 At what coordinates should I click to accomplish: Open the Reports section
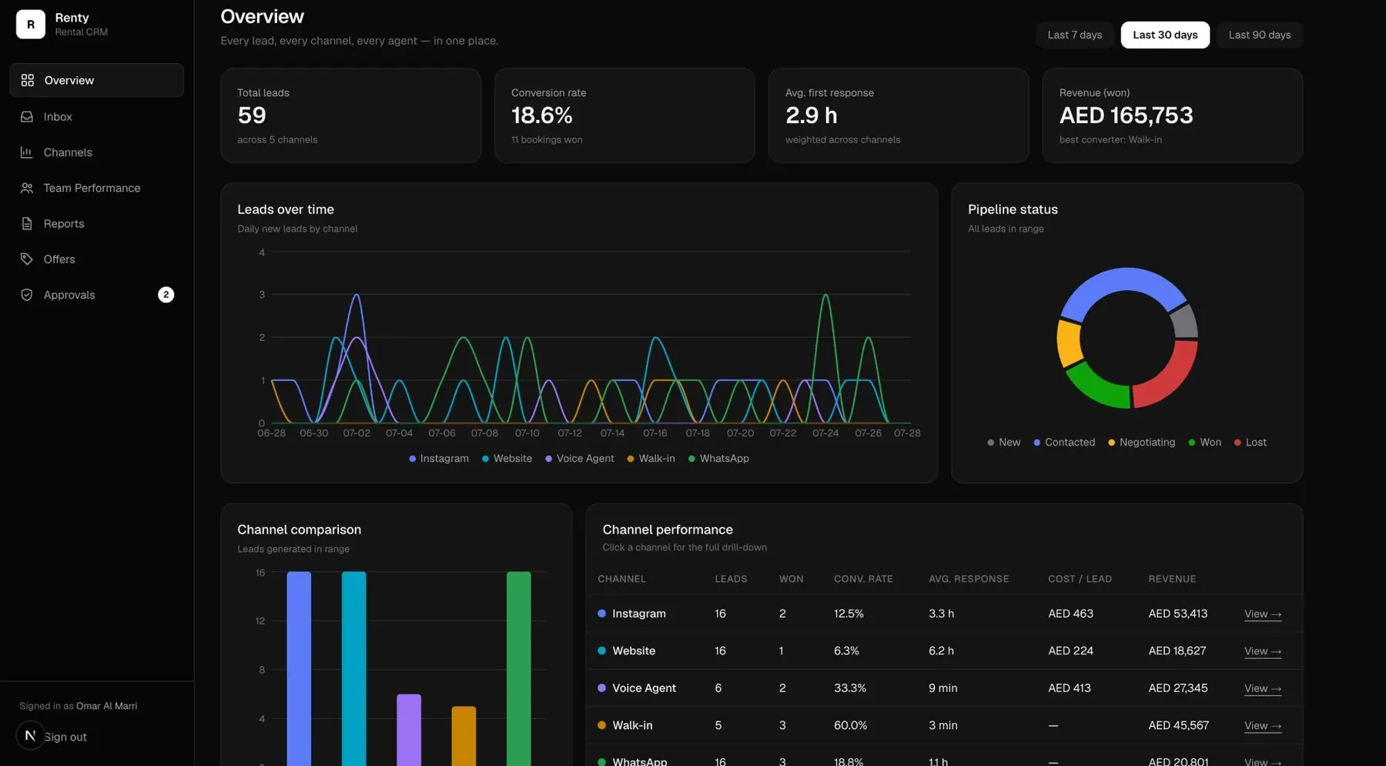tap(97, 223)
